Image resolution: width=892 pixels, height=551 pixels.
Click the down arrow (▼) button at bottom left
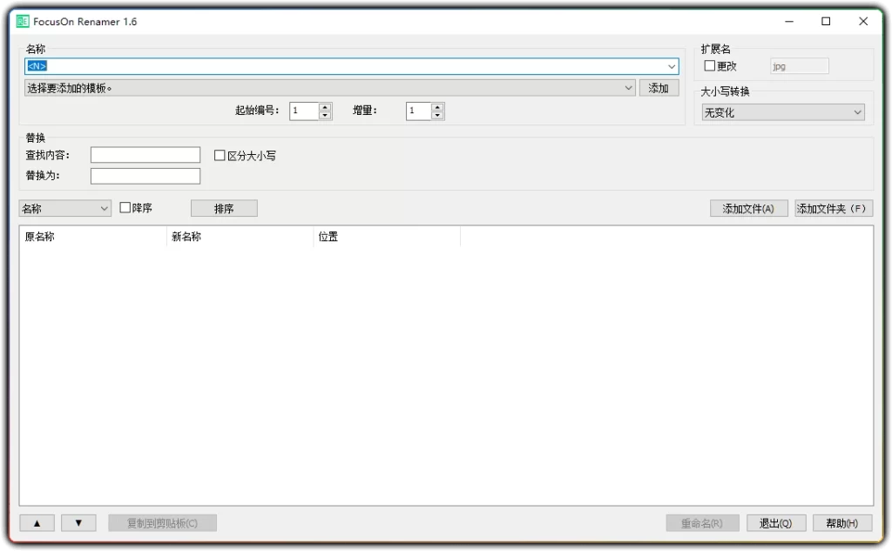(78, 522)
